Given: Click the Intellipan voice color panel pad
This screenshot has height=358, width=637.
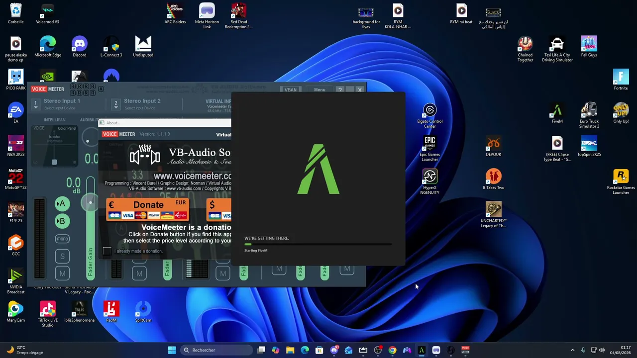Looking at the screenshot, I should 54,145.
